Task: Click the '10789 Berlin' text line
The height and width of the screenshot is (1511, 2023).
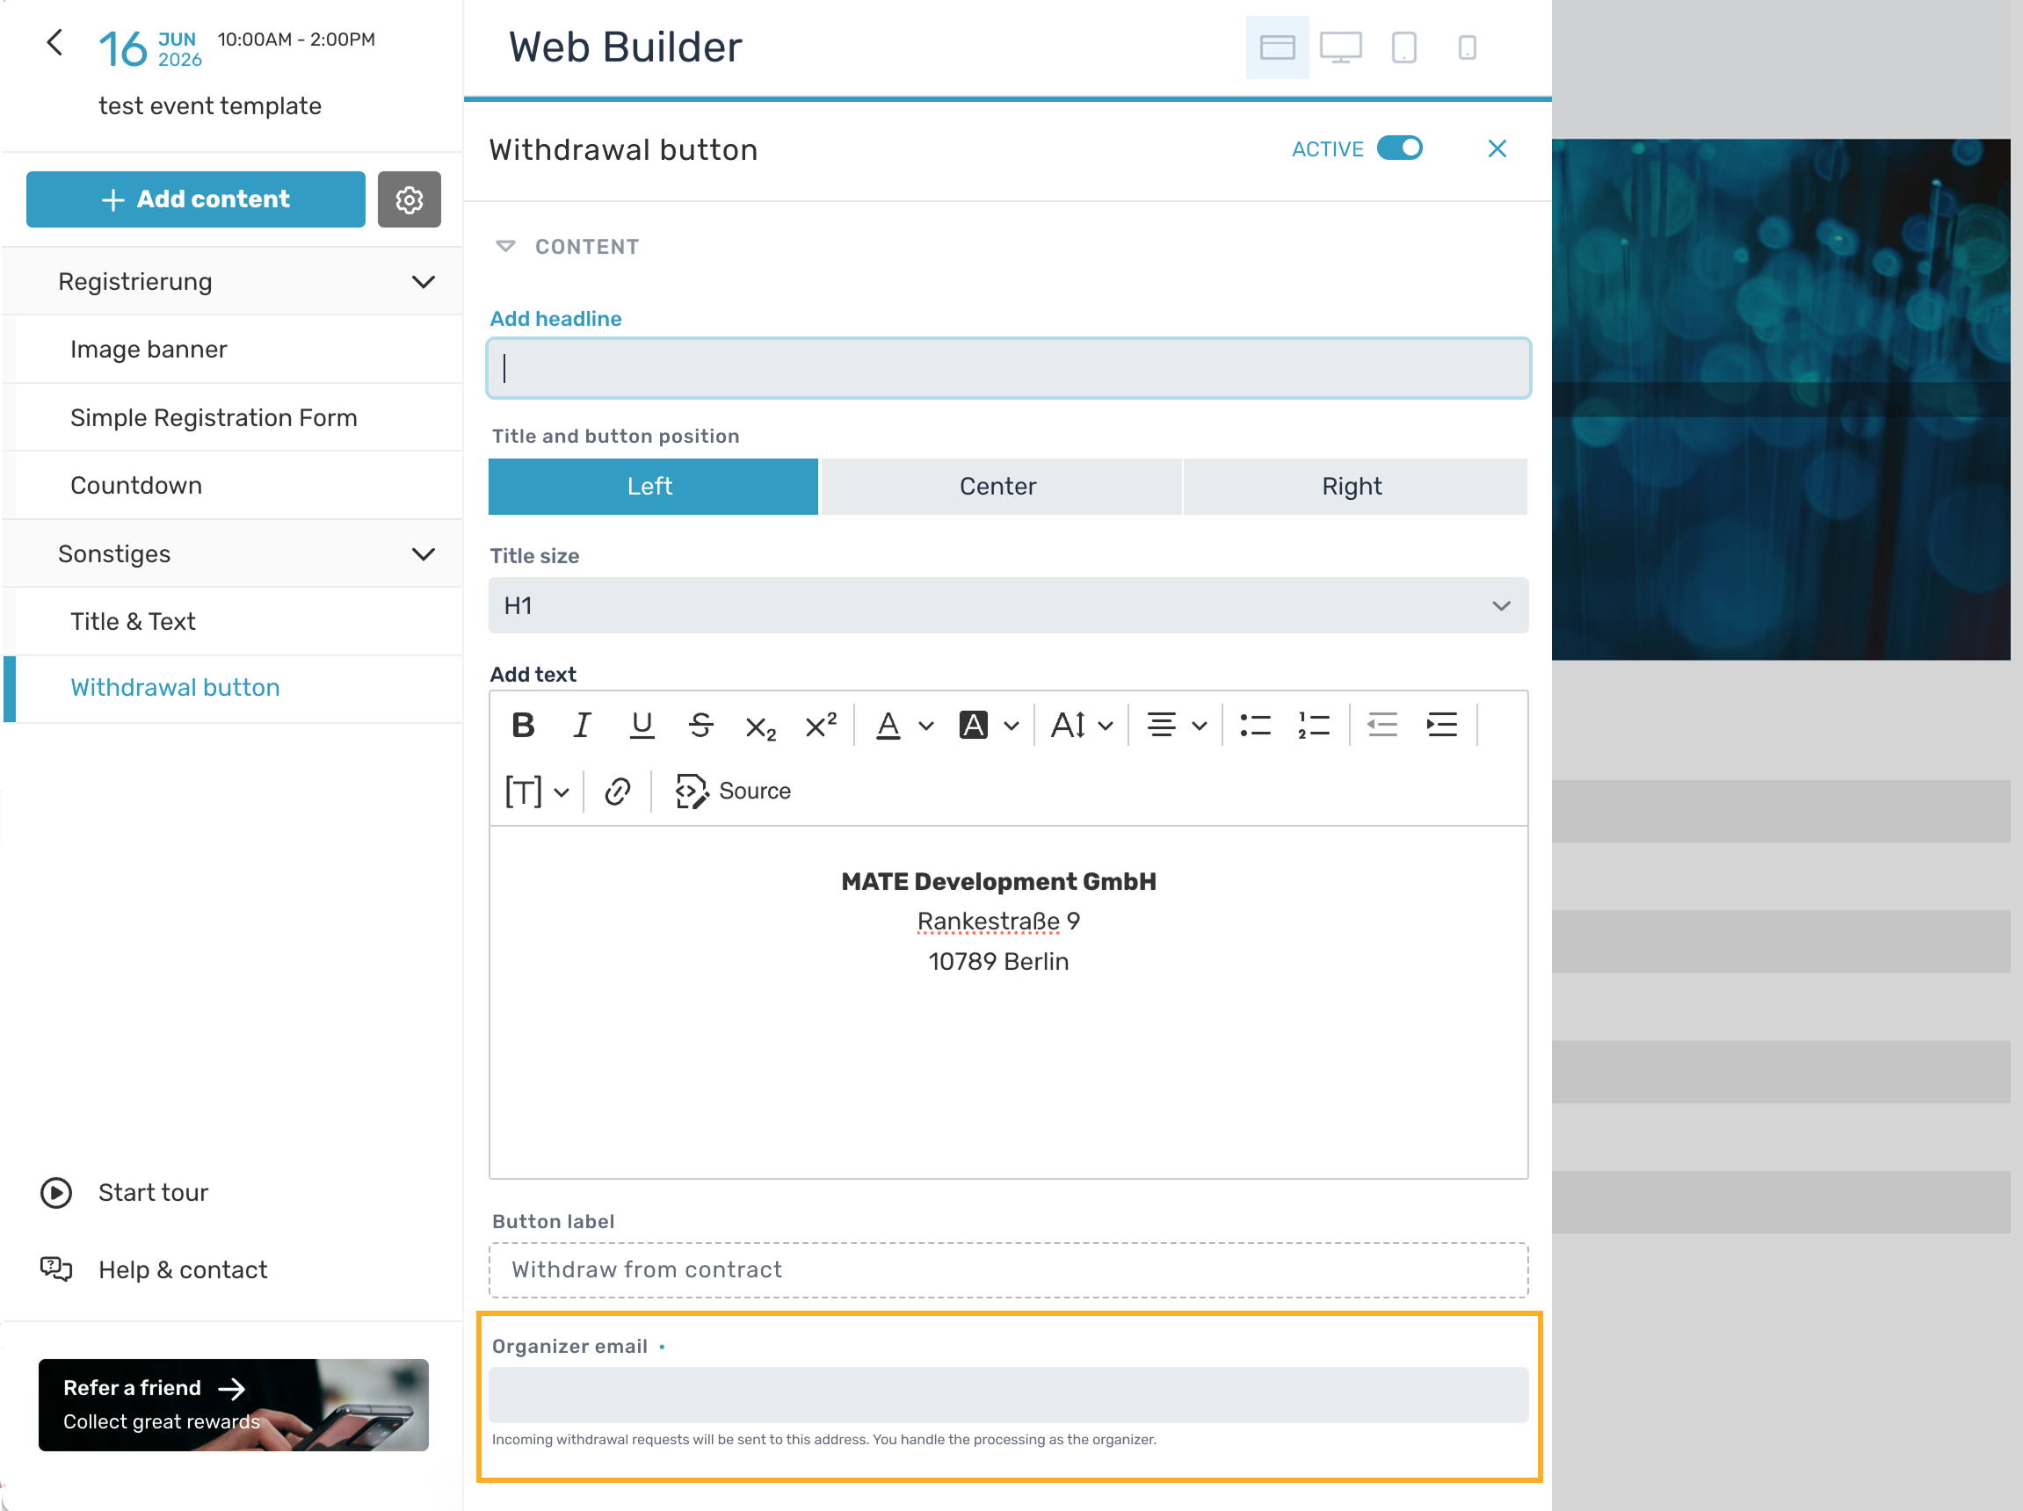Action: (x=997, y=962)
